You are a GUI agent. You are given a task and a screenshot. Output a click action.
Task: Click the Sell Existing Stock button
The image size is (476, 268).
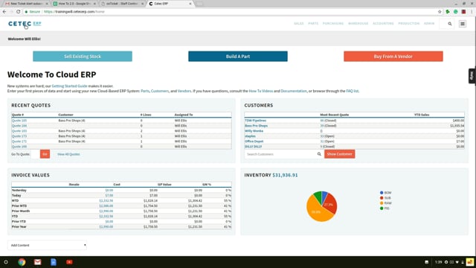tap(83, 57)
